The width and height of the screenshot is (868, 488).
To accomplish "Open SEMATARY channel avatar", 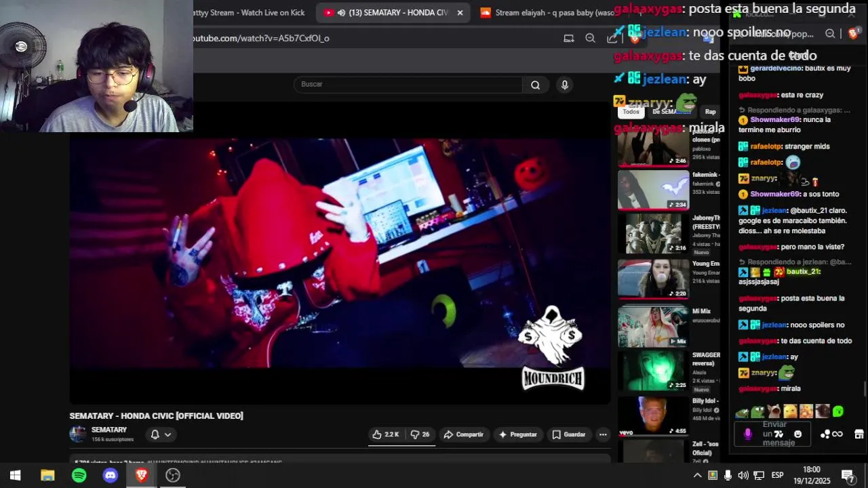I will tap(78, 434).
